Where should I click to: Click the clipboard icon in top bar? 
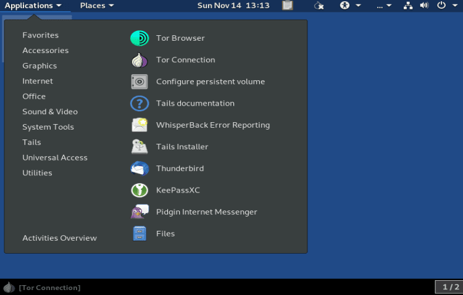pos(287,6)
